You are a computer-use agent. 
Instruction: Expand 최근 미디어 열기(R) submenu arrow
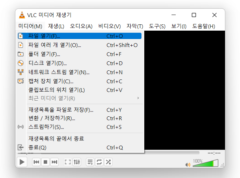click(x=138, y=98)
